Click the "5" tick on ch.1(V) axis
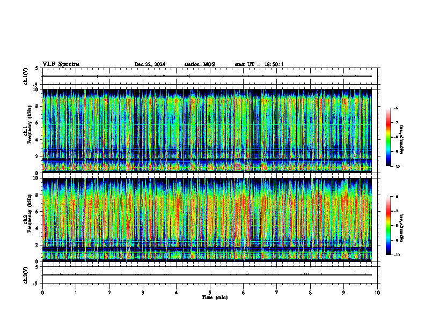Screen dimensions: 425x328 36,68
